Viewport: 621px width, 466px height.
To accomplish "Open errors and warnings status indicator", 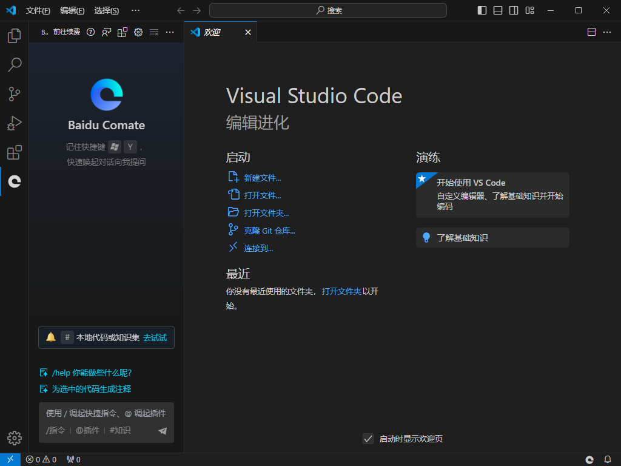I will (x=41, y=459).
